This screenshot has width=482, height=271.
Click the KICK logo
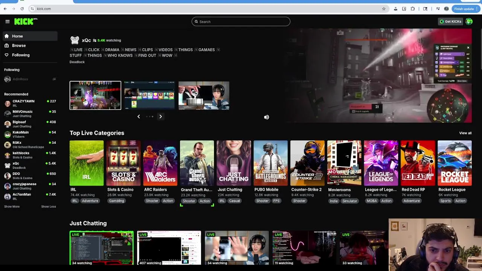point(25,21)
